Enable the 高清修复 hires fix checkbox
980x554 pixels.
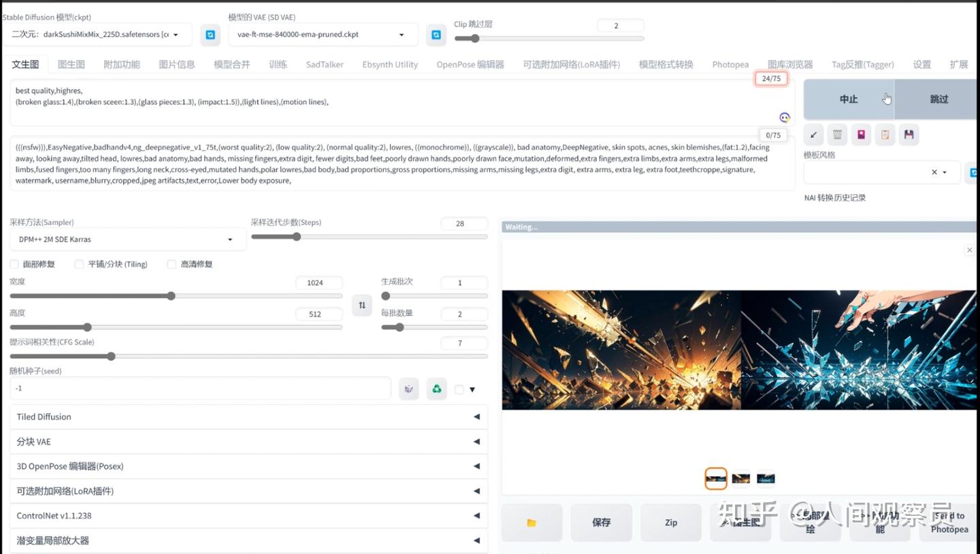point(171,264)
